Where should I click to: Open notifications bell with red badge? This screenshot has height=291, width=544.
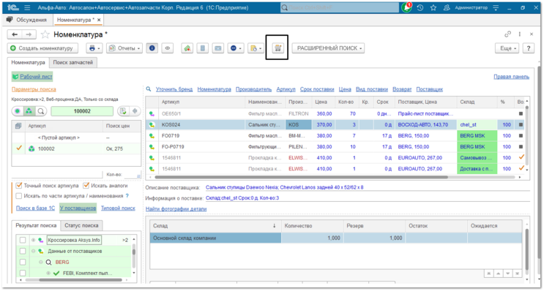click(406, 7)
